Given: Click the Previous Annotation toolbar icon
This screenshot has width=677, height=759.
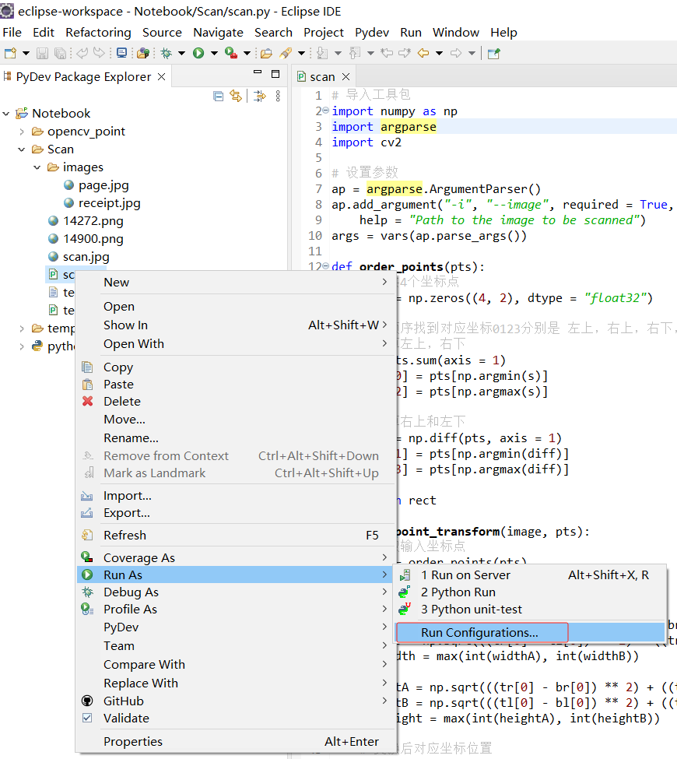Looking at the screenshot, I should coord(355,53).
